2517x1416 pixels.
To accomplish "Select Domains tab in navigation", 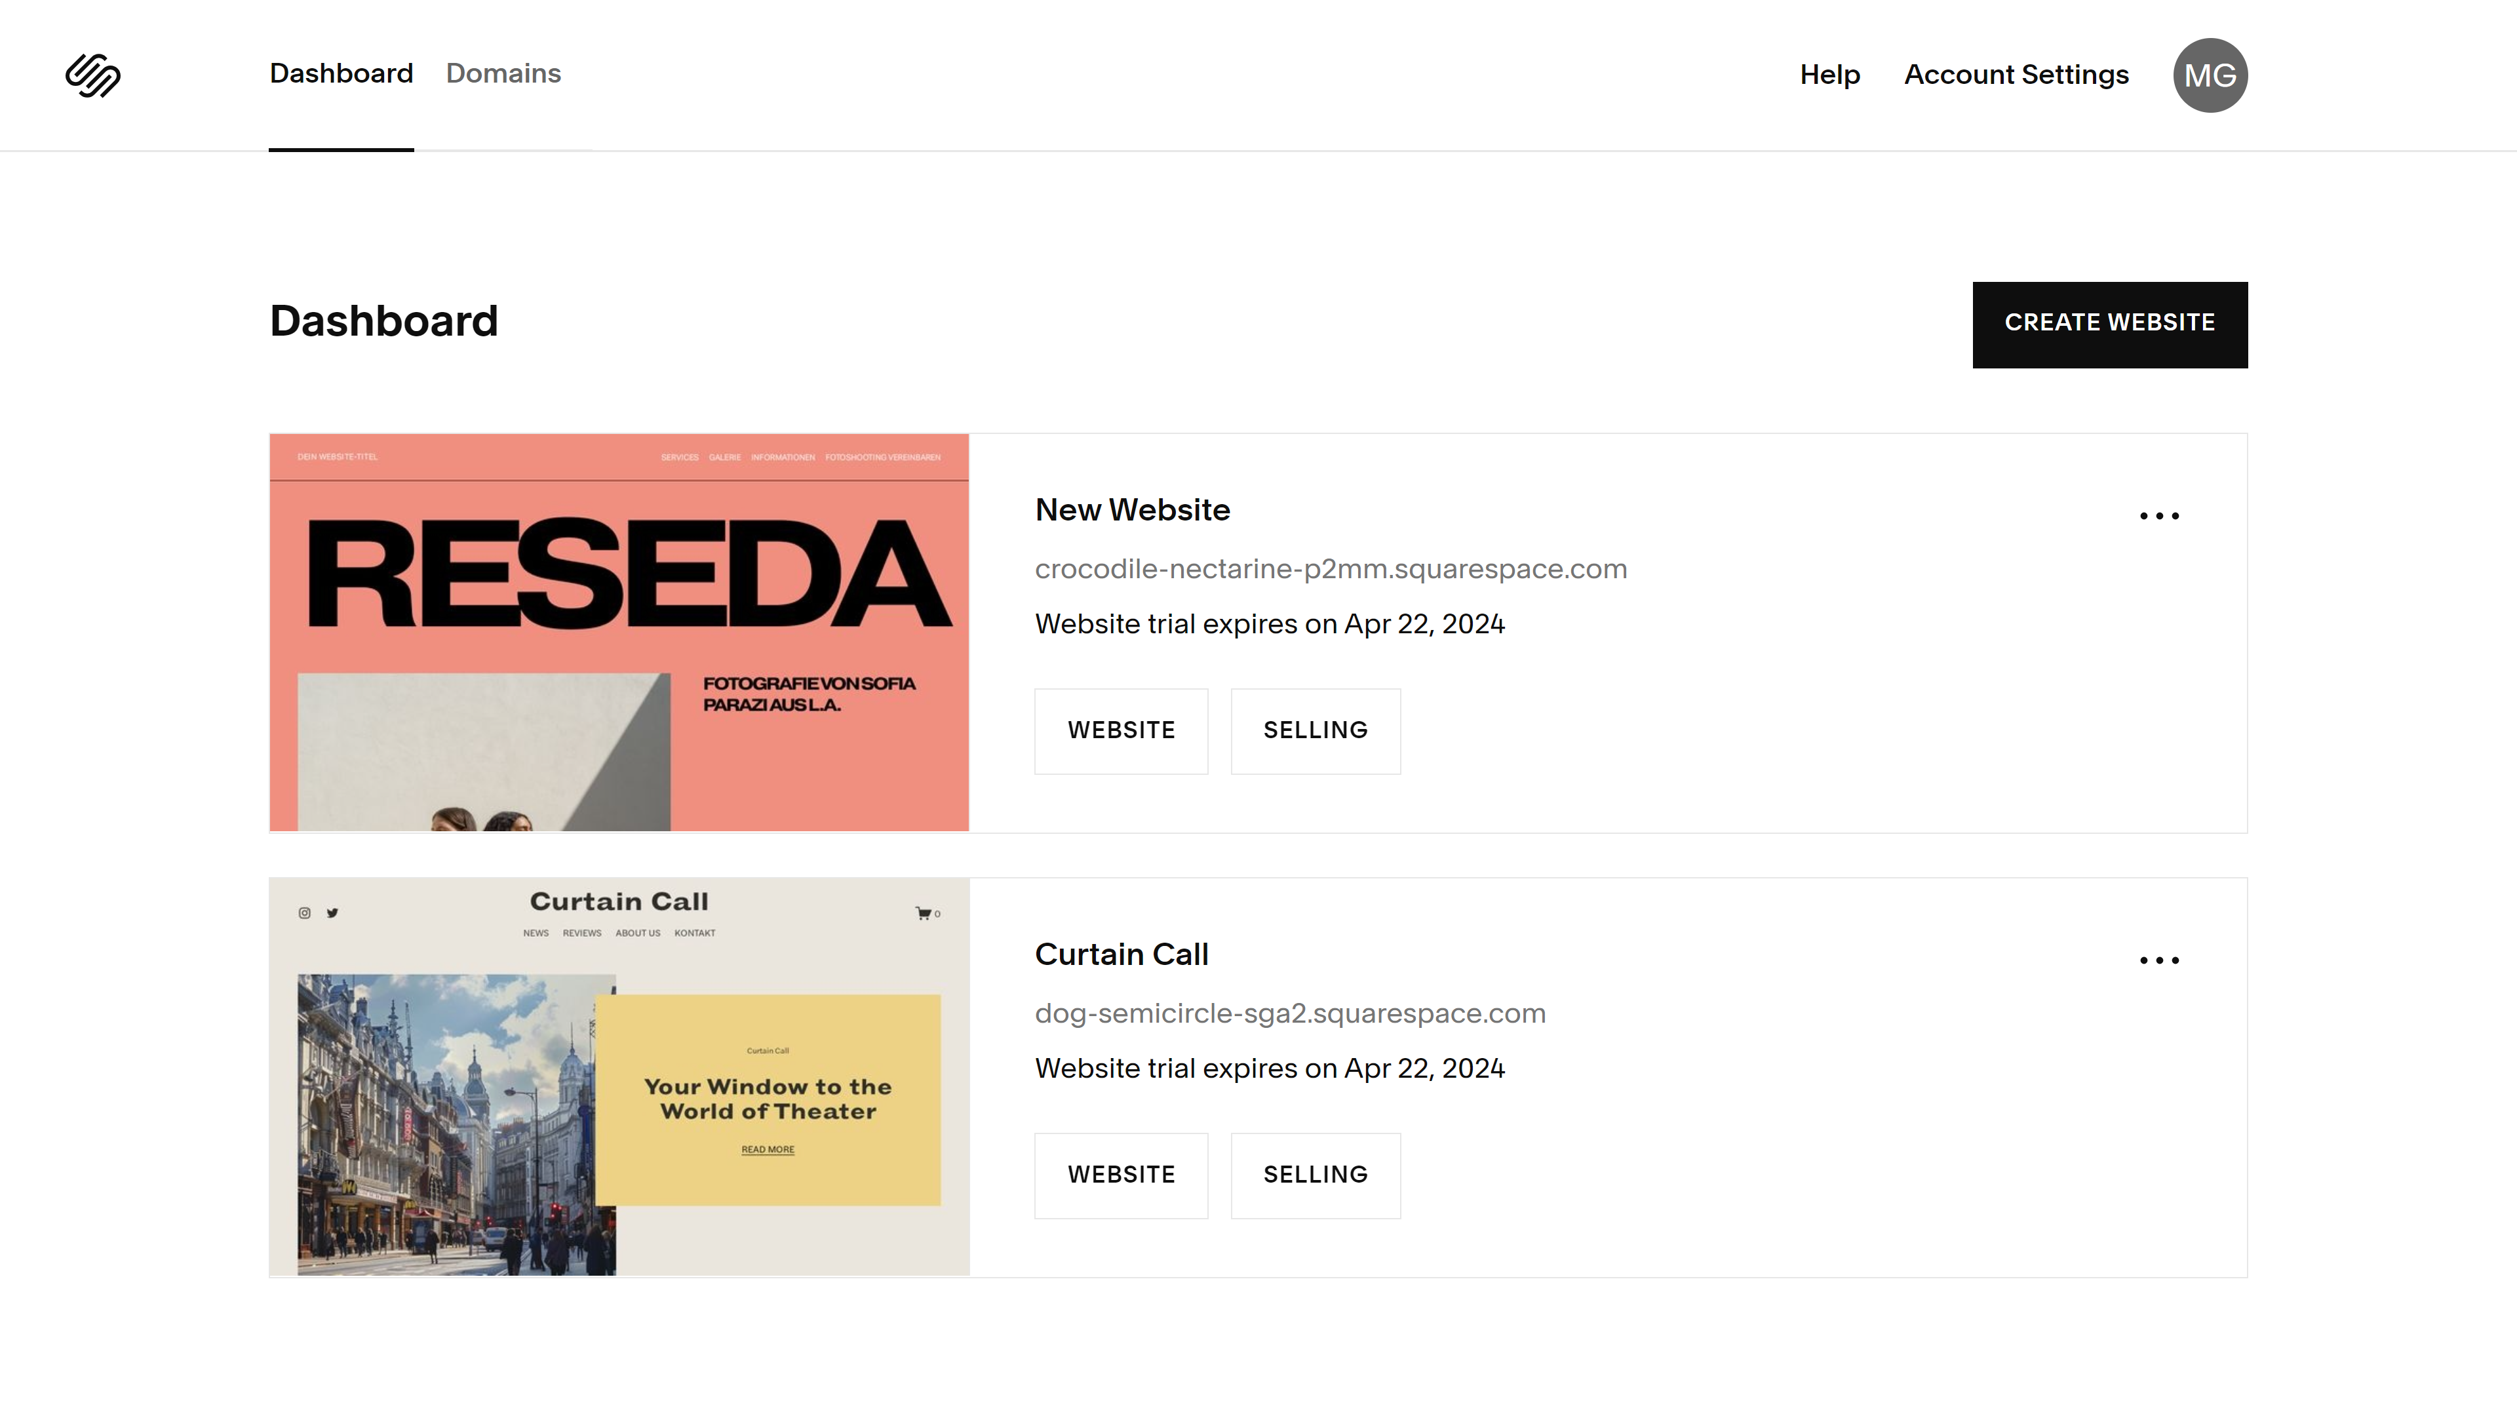I will click(503, 73).
